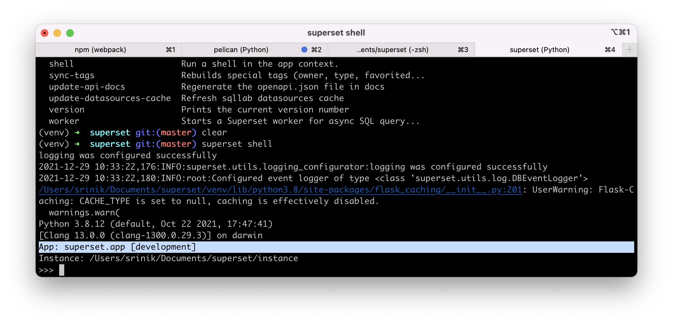Screen dimensions: 673x324
Task: Click the blue activity dot on pelican tab
Action: coord(304,50)
